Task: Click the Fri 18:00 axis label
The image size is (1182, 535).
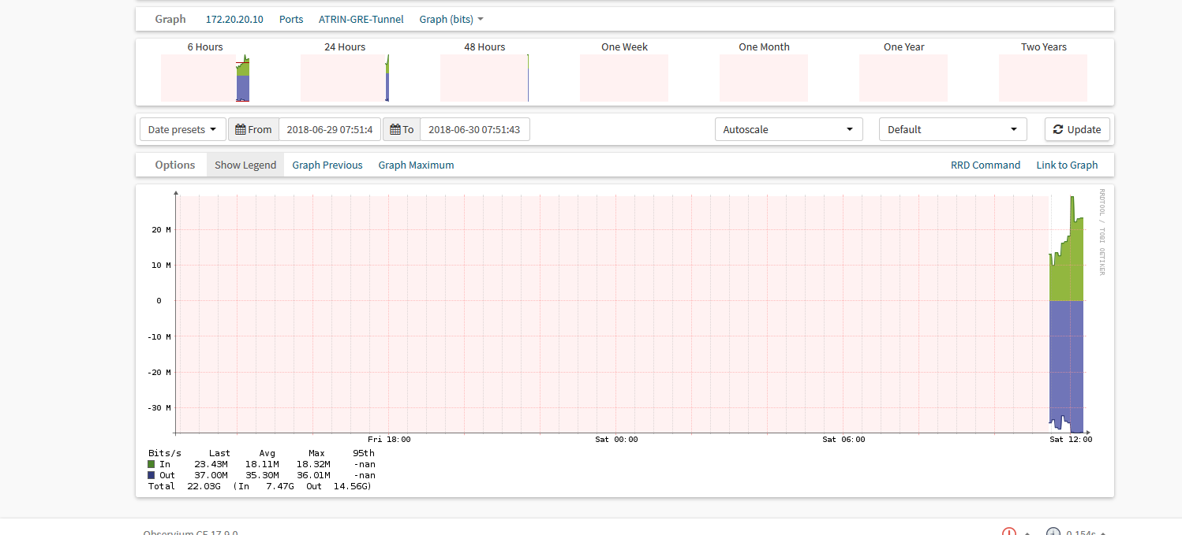Action: tap(389, 439)
